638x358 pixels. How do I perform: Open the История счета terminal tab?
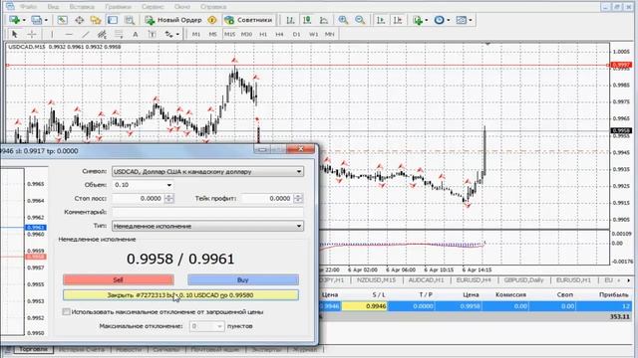coord(82,349)
